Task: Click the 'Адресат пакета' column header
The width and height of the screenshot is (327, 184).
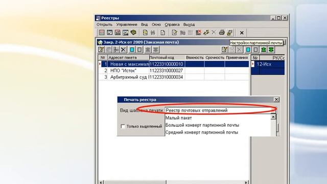Action: tap(128, 58)
